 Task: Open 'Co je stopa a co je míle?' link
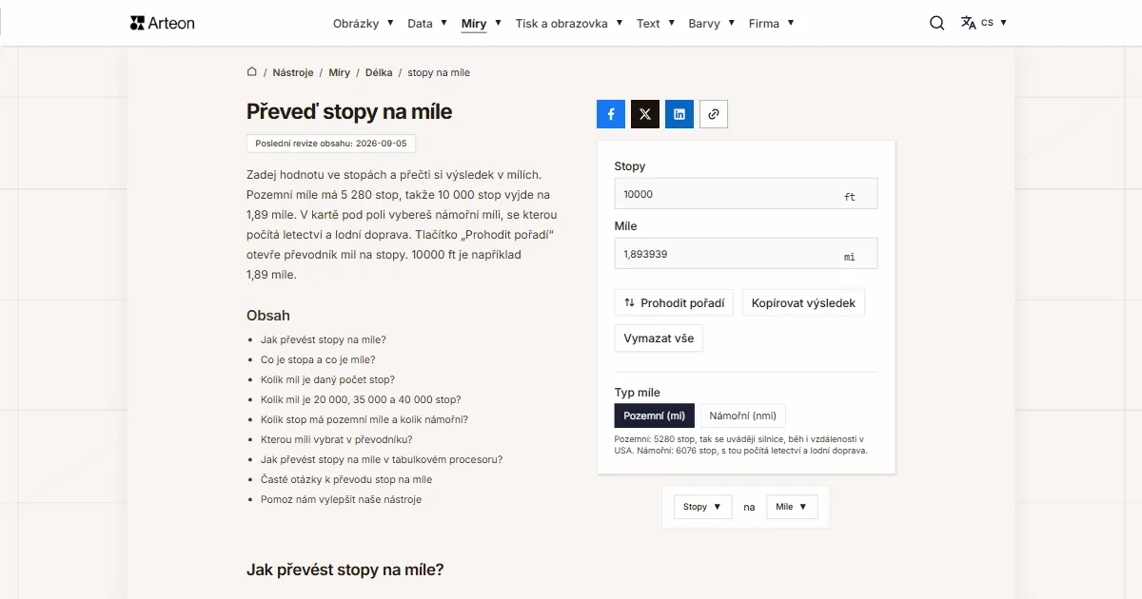click(x=318, y=359)
